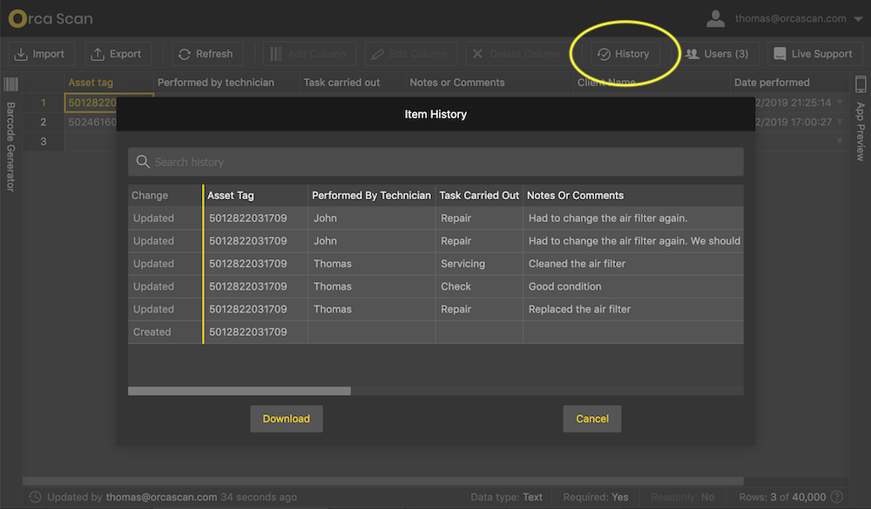
Task: Click the history table horizontal scrollbar
Action: (240, 392)
